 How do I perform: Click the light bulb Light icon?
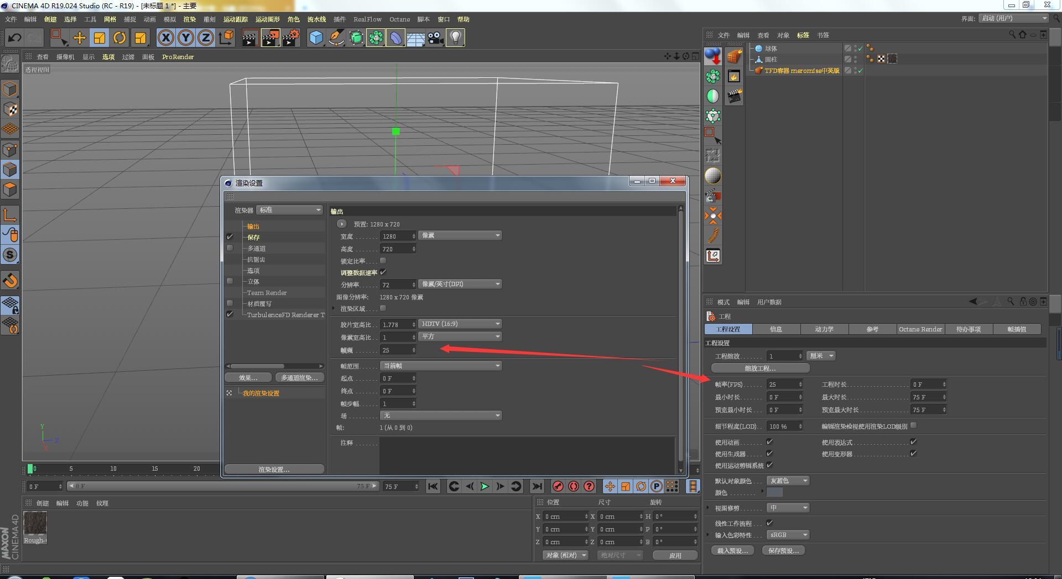pyautogui.click(x=455, y=38)
